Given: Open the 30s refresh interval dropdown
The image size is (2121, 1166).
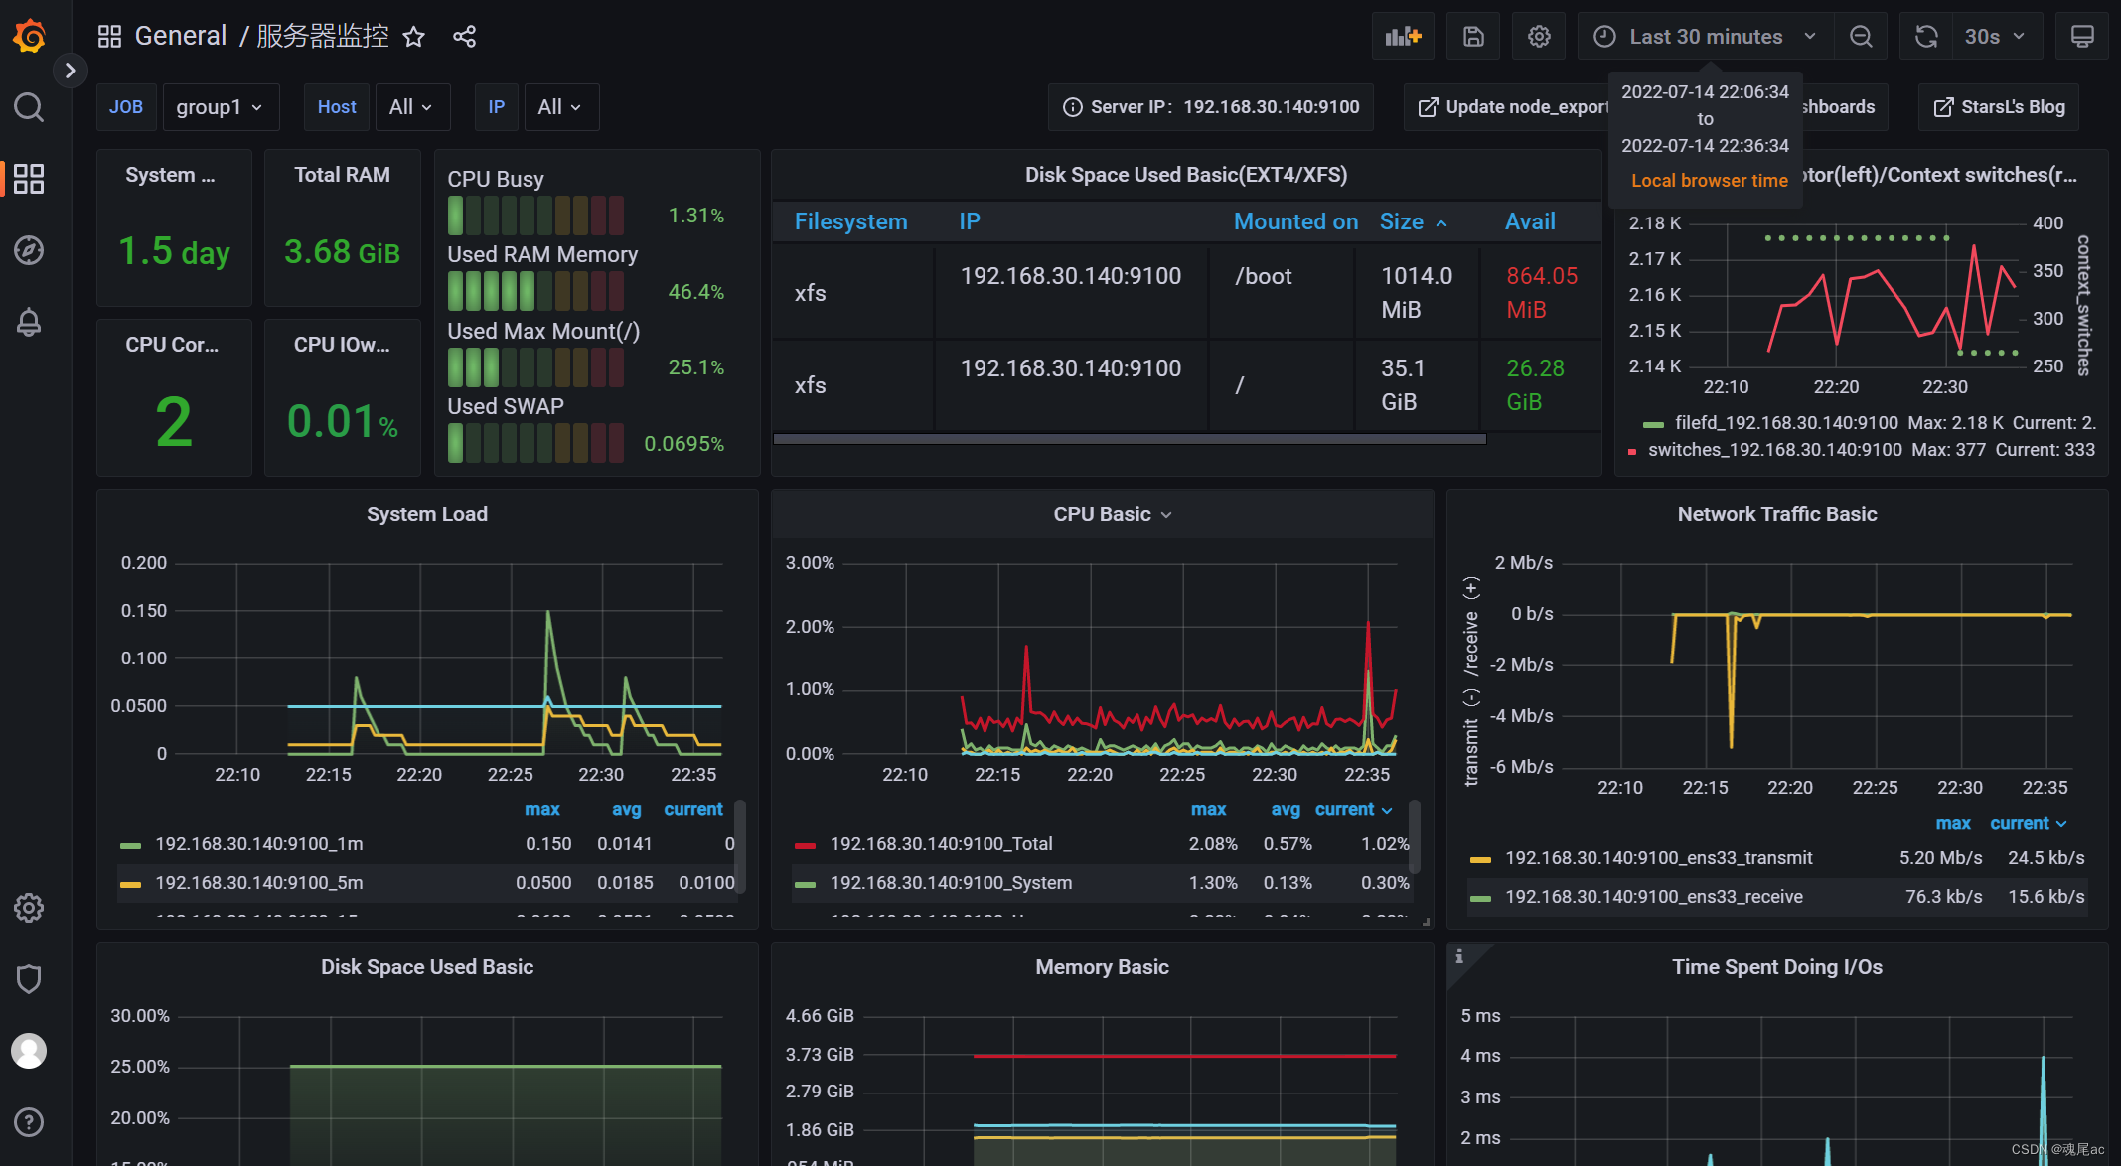Looking at the screenshot, I should [x=1996, y=37].
